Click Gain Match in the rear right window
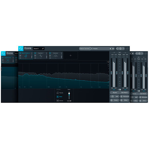Image resolution: width=149 pixels, height=149 pixels. click(x=143, y=94)
